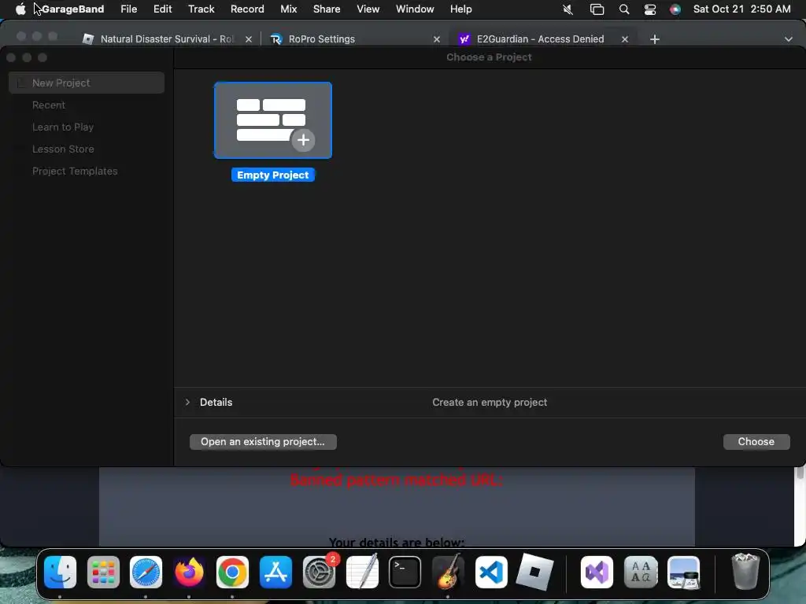The image size is (806, 604).
Task: Click the date and time in the menu bar
Action: tap(741, 9)
